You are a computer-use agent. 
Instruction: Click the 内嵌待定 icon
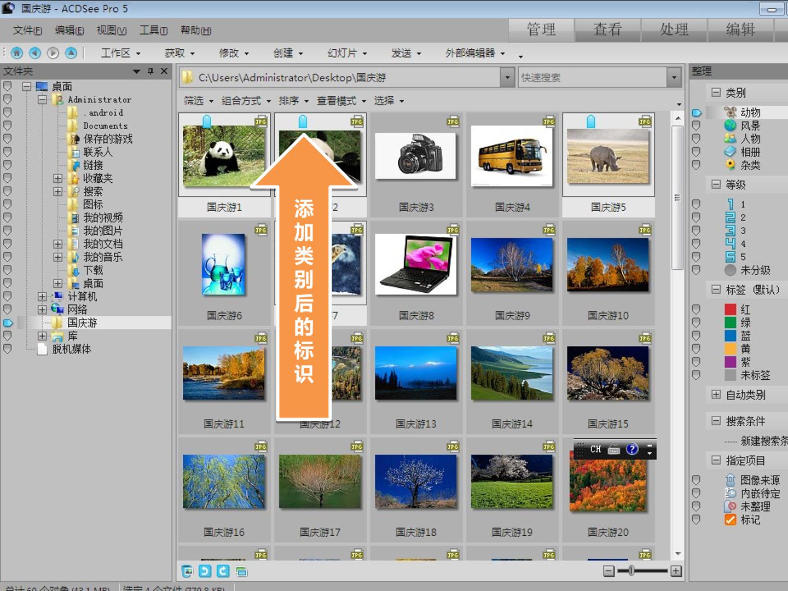click(730, 493)
